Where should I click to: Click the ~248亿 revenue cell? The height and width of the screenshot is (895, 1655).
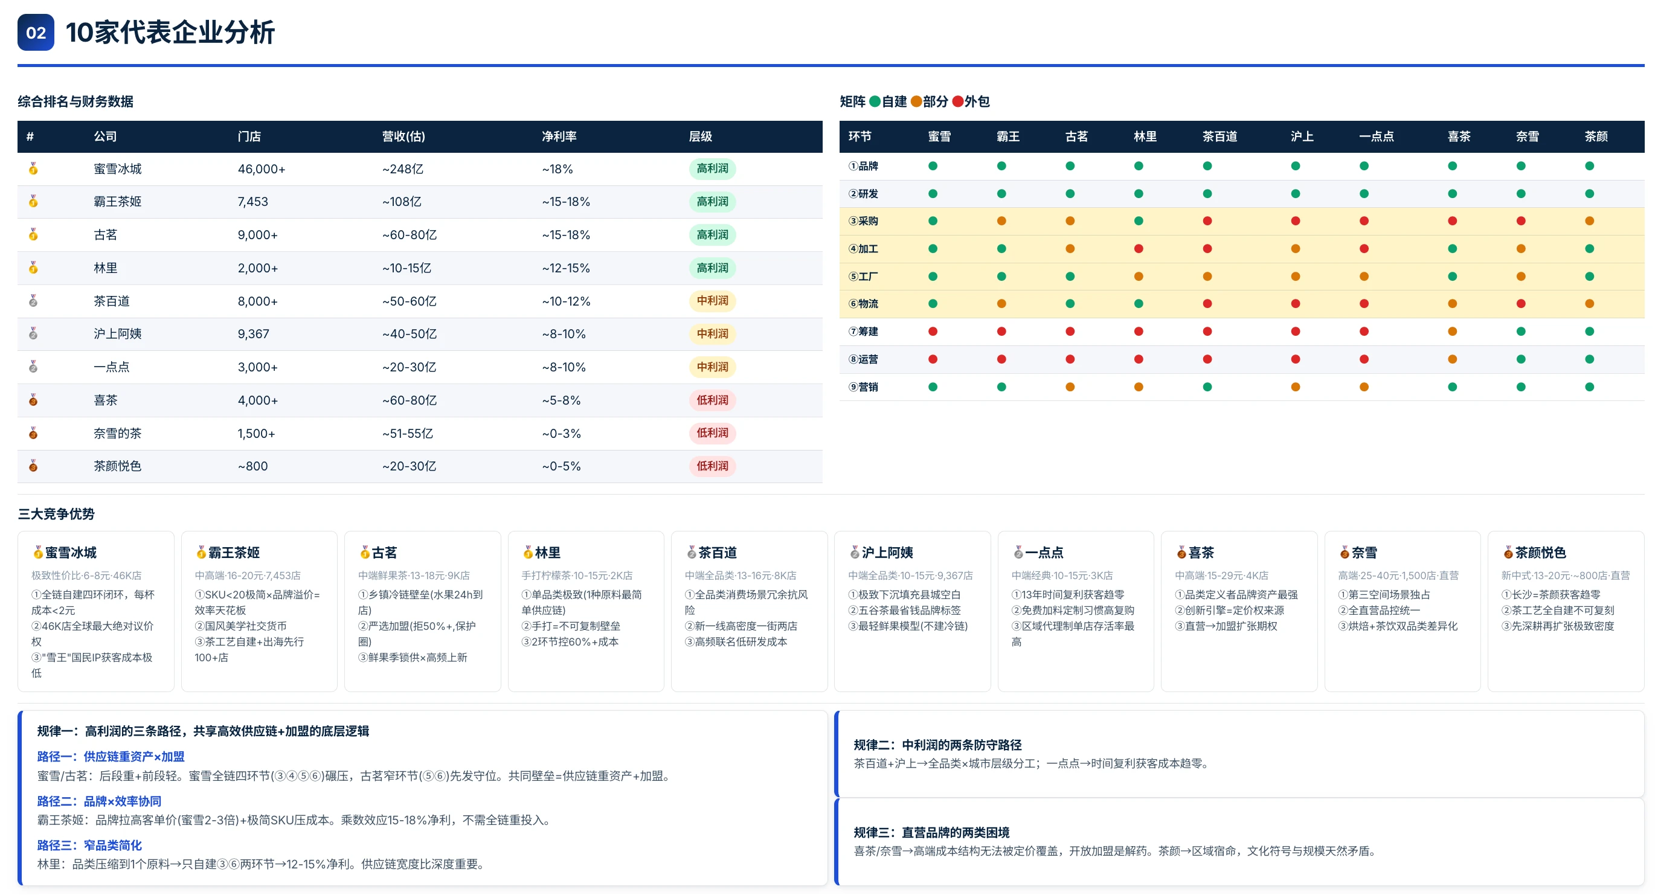click(403, 169)
